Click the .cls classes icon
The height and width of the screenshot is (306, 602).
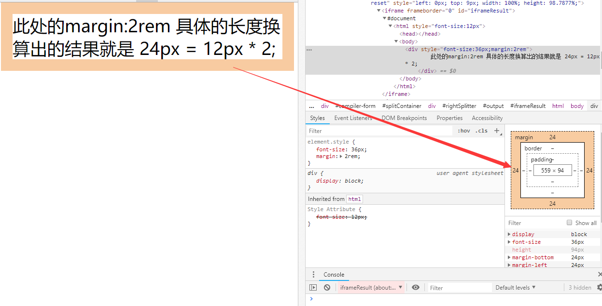(x=481, y=130)
